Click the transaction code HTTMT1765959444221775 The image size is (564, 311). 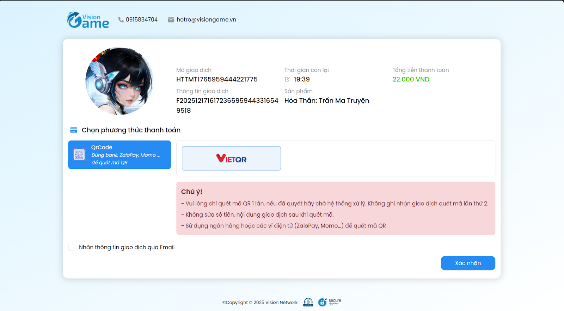217,80
